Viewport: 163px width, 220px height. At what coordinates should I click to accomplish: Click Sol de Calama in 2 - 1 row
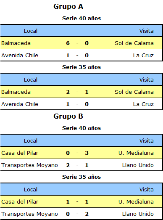134,92
